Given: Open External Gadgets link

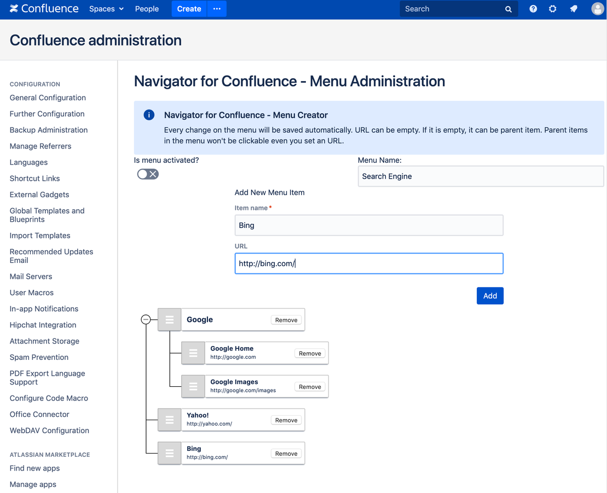Looking at the screenshot, I should tap(39, 194).
